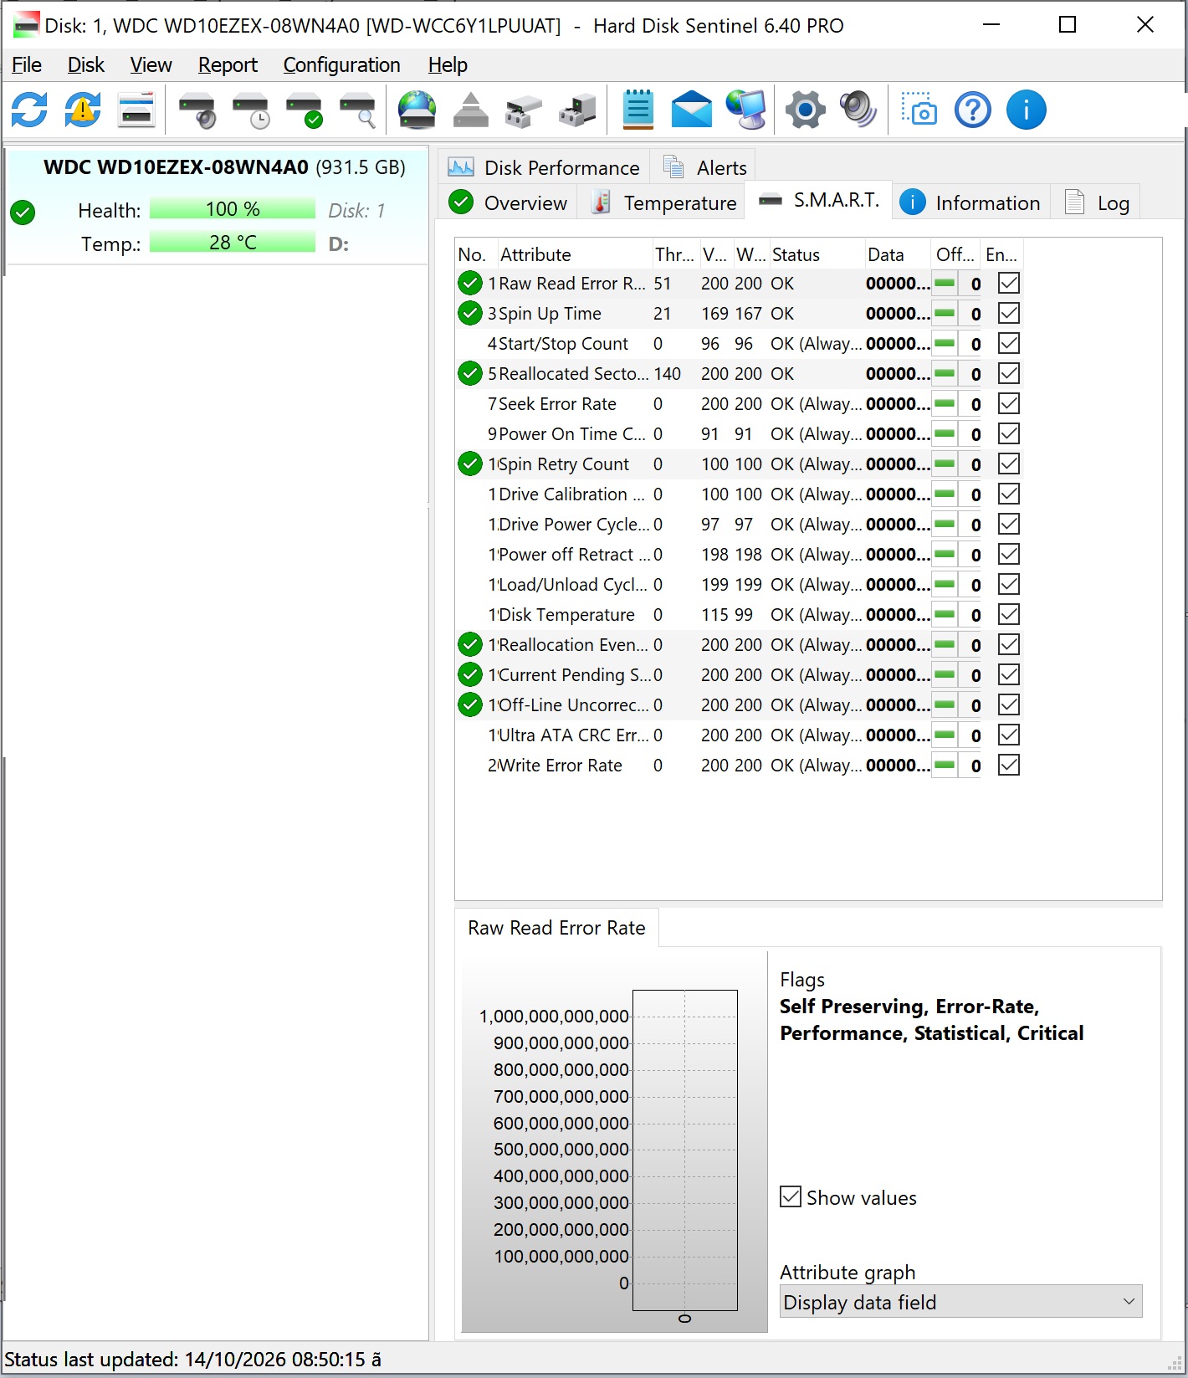The width and height of the screenshot is (1188, 1378).
Task: Click the disk with speaker toolbar icon
Action: tap(197, 110)
